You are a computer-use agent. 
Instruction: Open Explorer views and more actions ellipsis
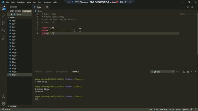pos(28,7)
